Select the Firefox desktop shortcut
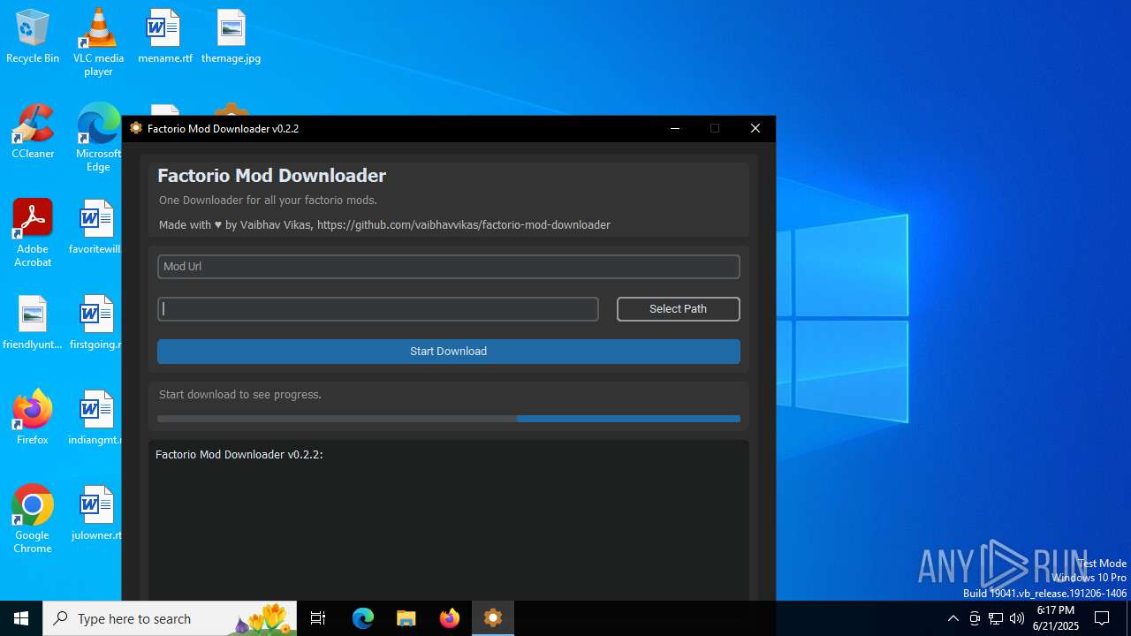 tap(33, 417)
